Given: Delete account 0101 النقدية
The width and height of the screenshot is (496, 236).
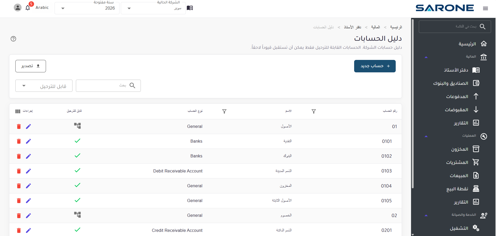Looking at the screenshot, I should 19,141.
